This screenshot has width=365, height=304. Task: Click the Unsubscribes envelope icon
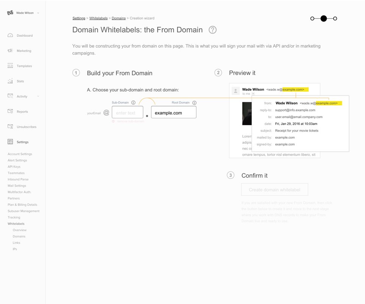(10, 127)
